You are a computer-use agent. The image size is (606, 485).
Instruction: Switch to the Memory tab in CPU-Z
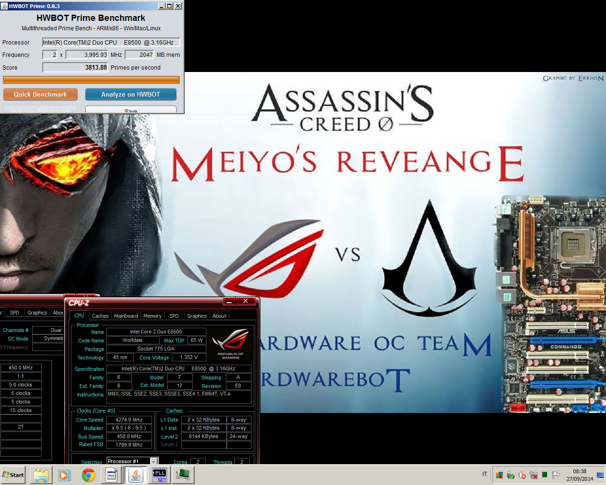tap(152, 316)
